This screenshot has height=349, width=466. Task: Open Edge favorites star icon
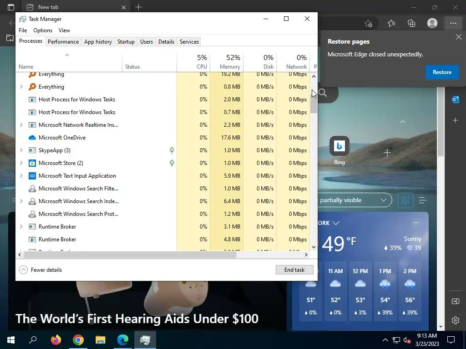tap(391, 23)
